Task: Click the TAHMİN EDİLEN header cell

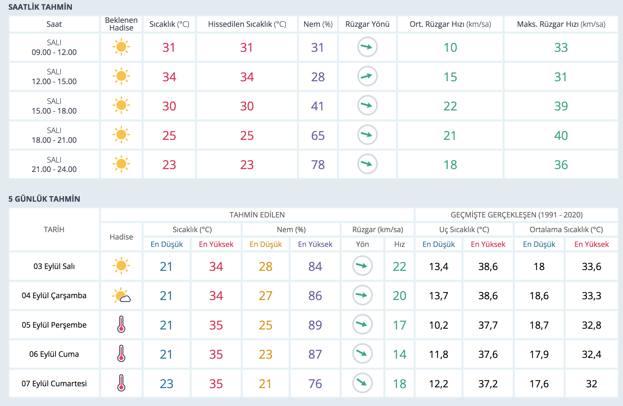Action: 257,215
